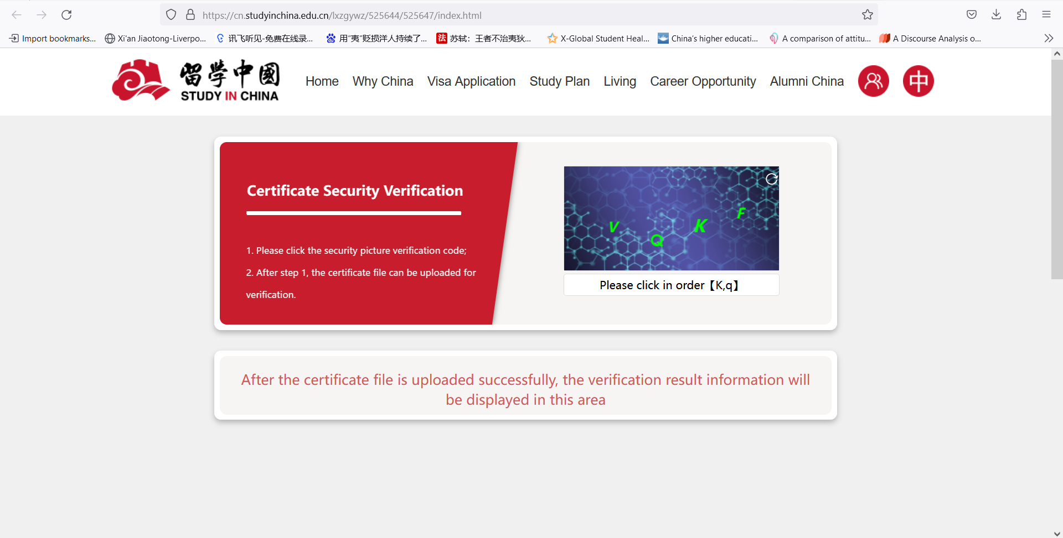The height and width of the screenshot is (538, 1063).
Task: Click the letter Q in captcha
Action: tap(657, 240)
